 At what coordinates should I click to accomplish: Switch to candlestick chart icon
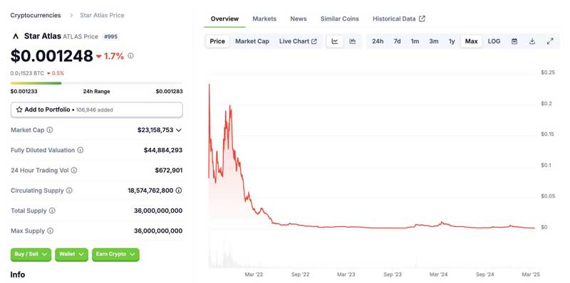(352, 41)
